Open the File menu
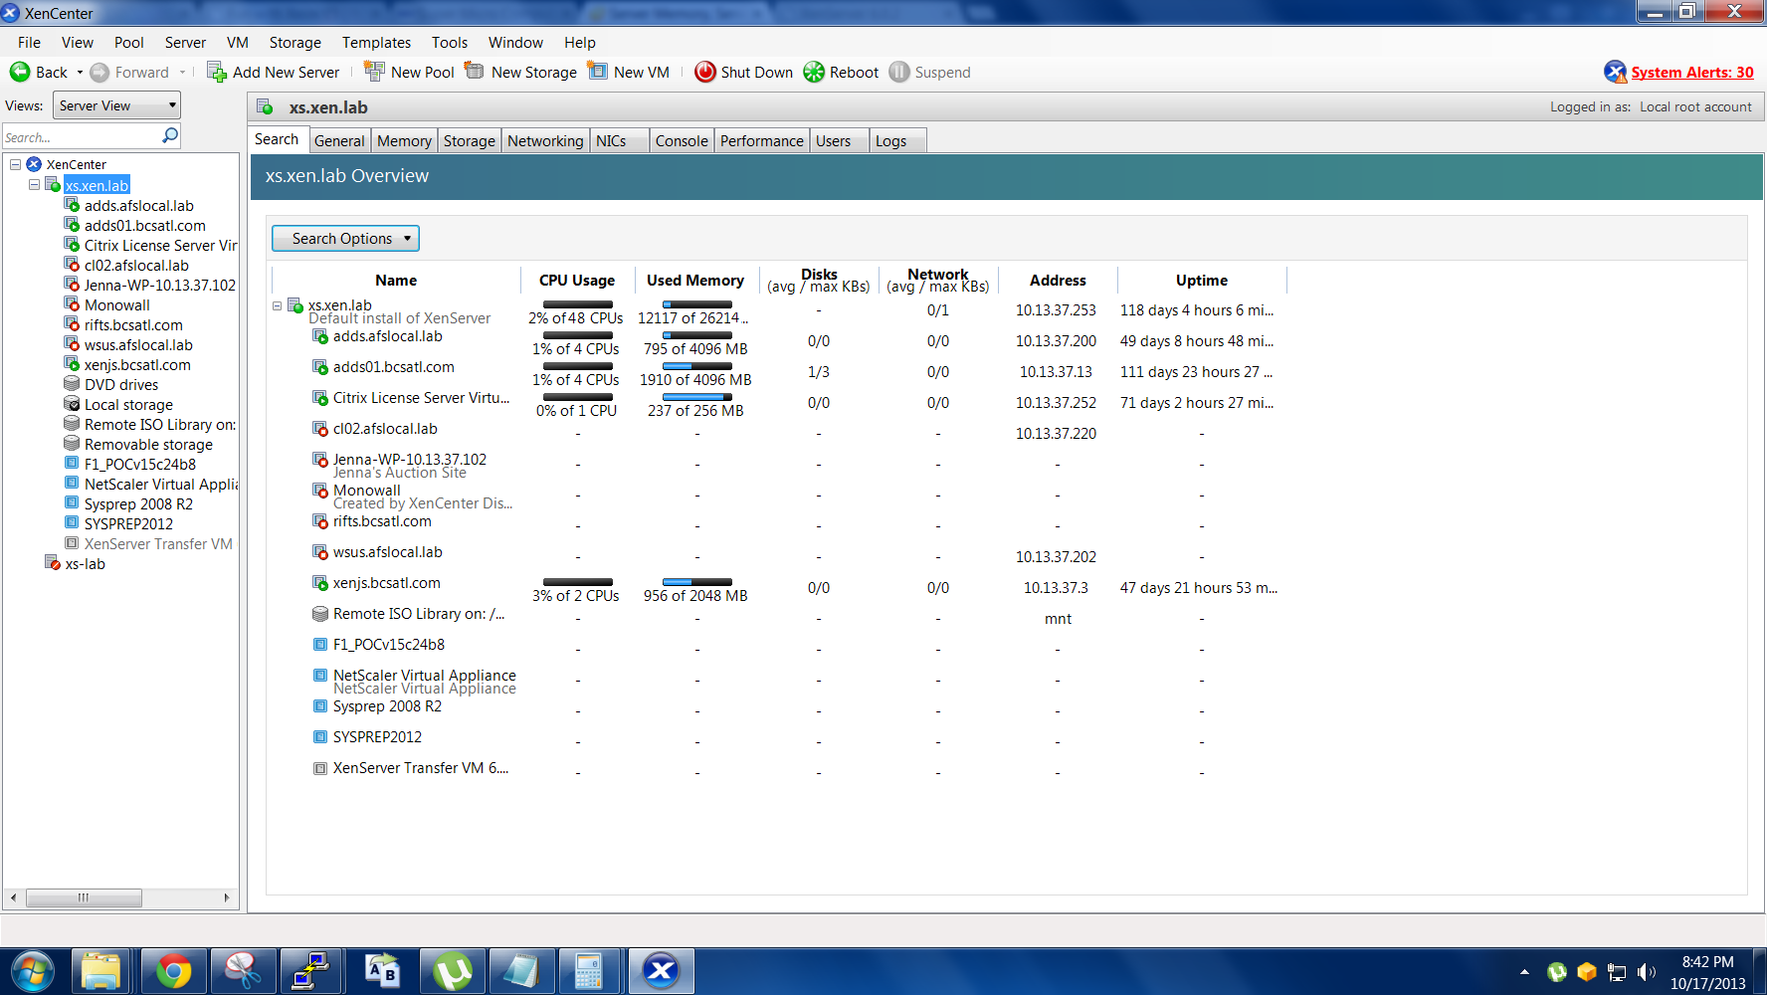This screenshot has height=995, width=1767. [29, 43]
